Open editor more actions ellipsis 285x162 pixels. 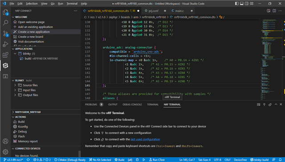280,11
